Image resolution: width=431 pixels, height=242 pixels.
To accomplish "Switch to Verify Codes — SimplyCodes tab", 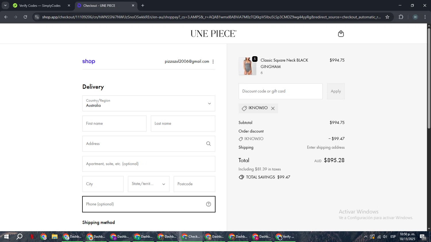I will point(40,5).
